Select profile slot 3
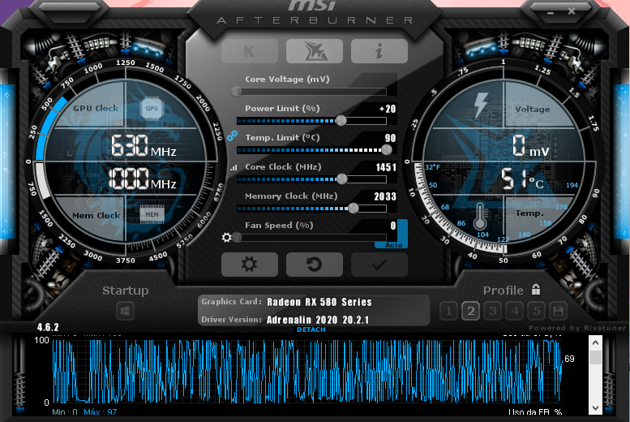Screen dimensions: 630x422 pyautogui.click(x=493, y=311)
